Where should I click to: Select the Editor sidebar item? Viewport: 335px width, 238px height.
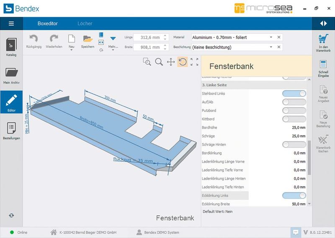(11, 102)
